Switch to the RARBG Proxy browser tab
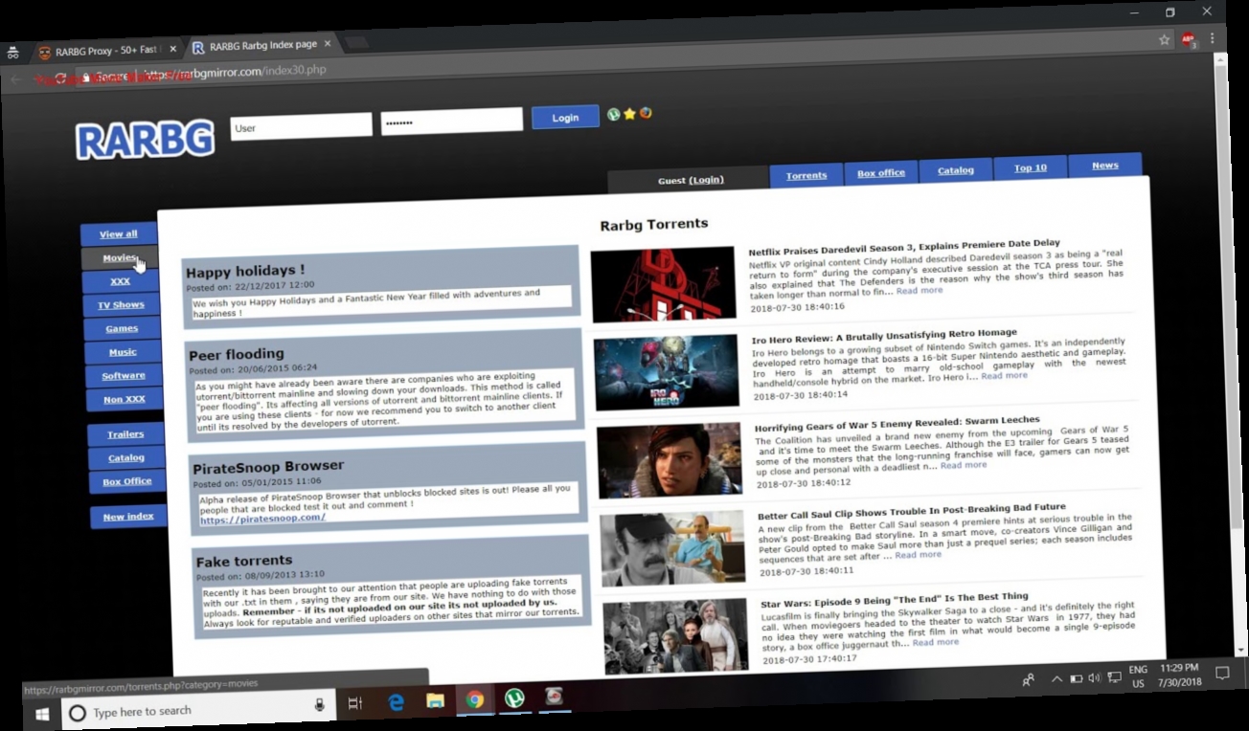The height and width of the screenshot is (731, 1249). [107, 51]
